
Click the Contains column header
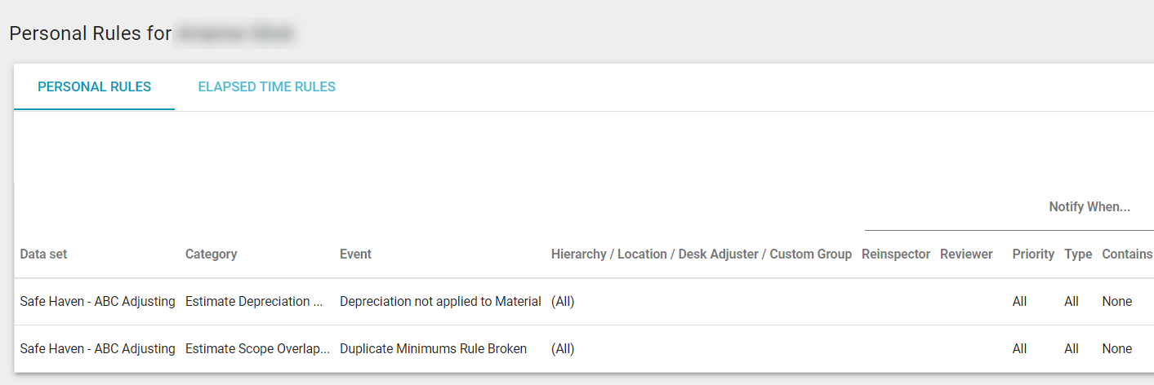tap(1126, 254)
